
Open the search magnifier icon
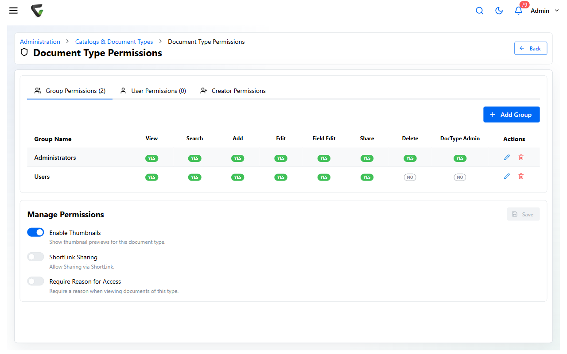point(479,11)
